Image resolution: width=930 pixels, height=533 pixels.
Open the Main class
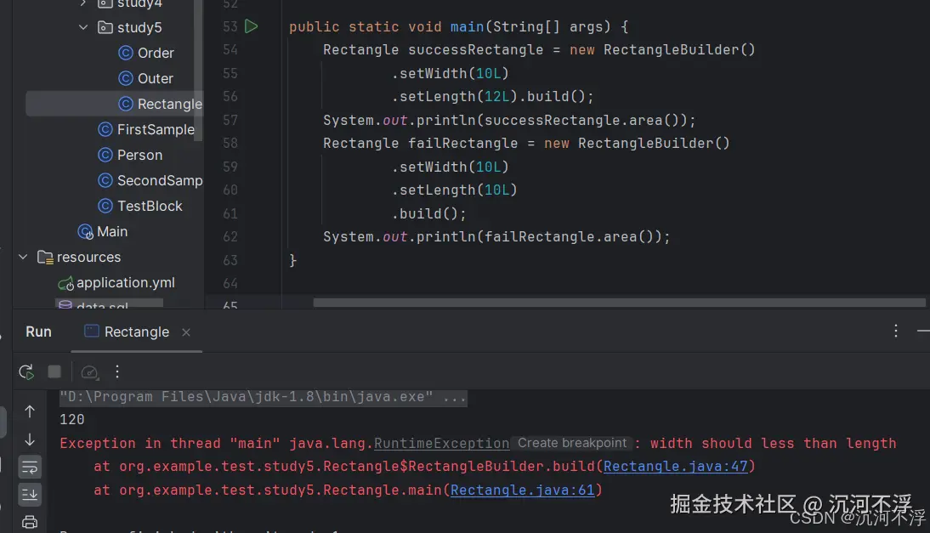103,231
